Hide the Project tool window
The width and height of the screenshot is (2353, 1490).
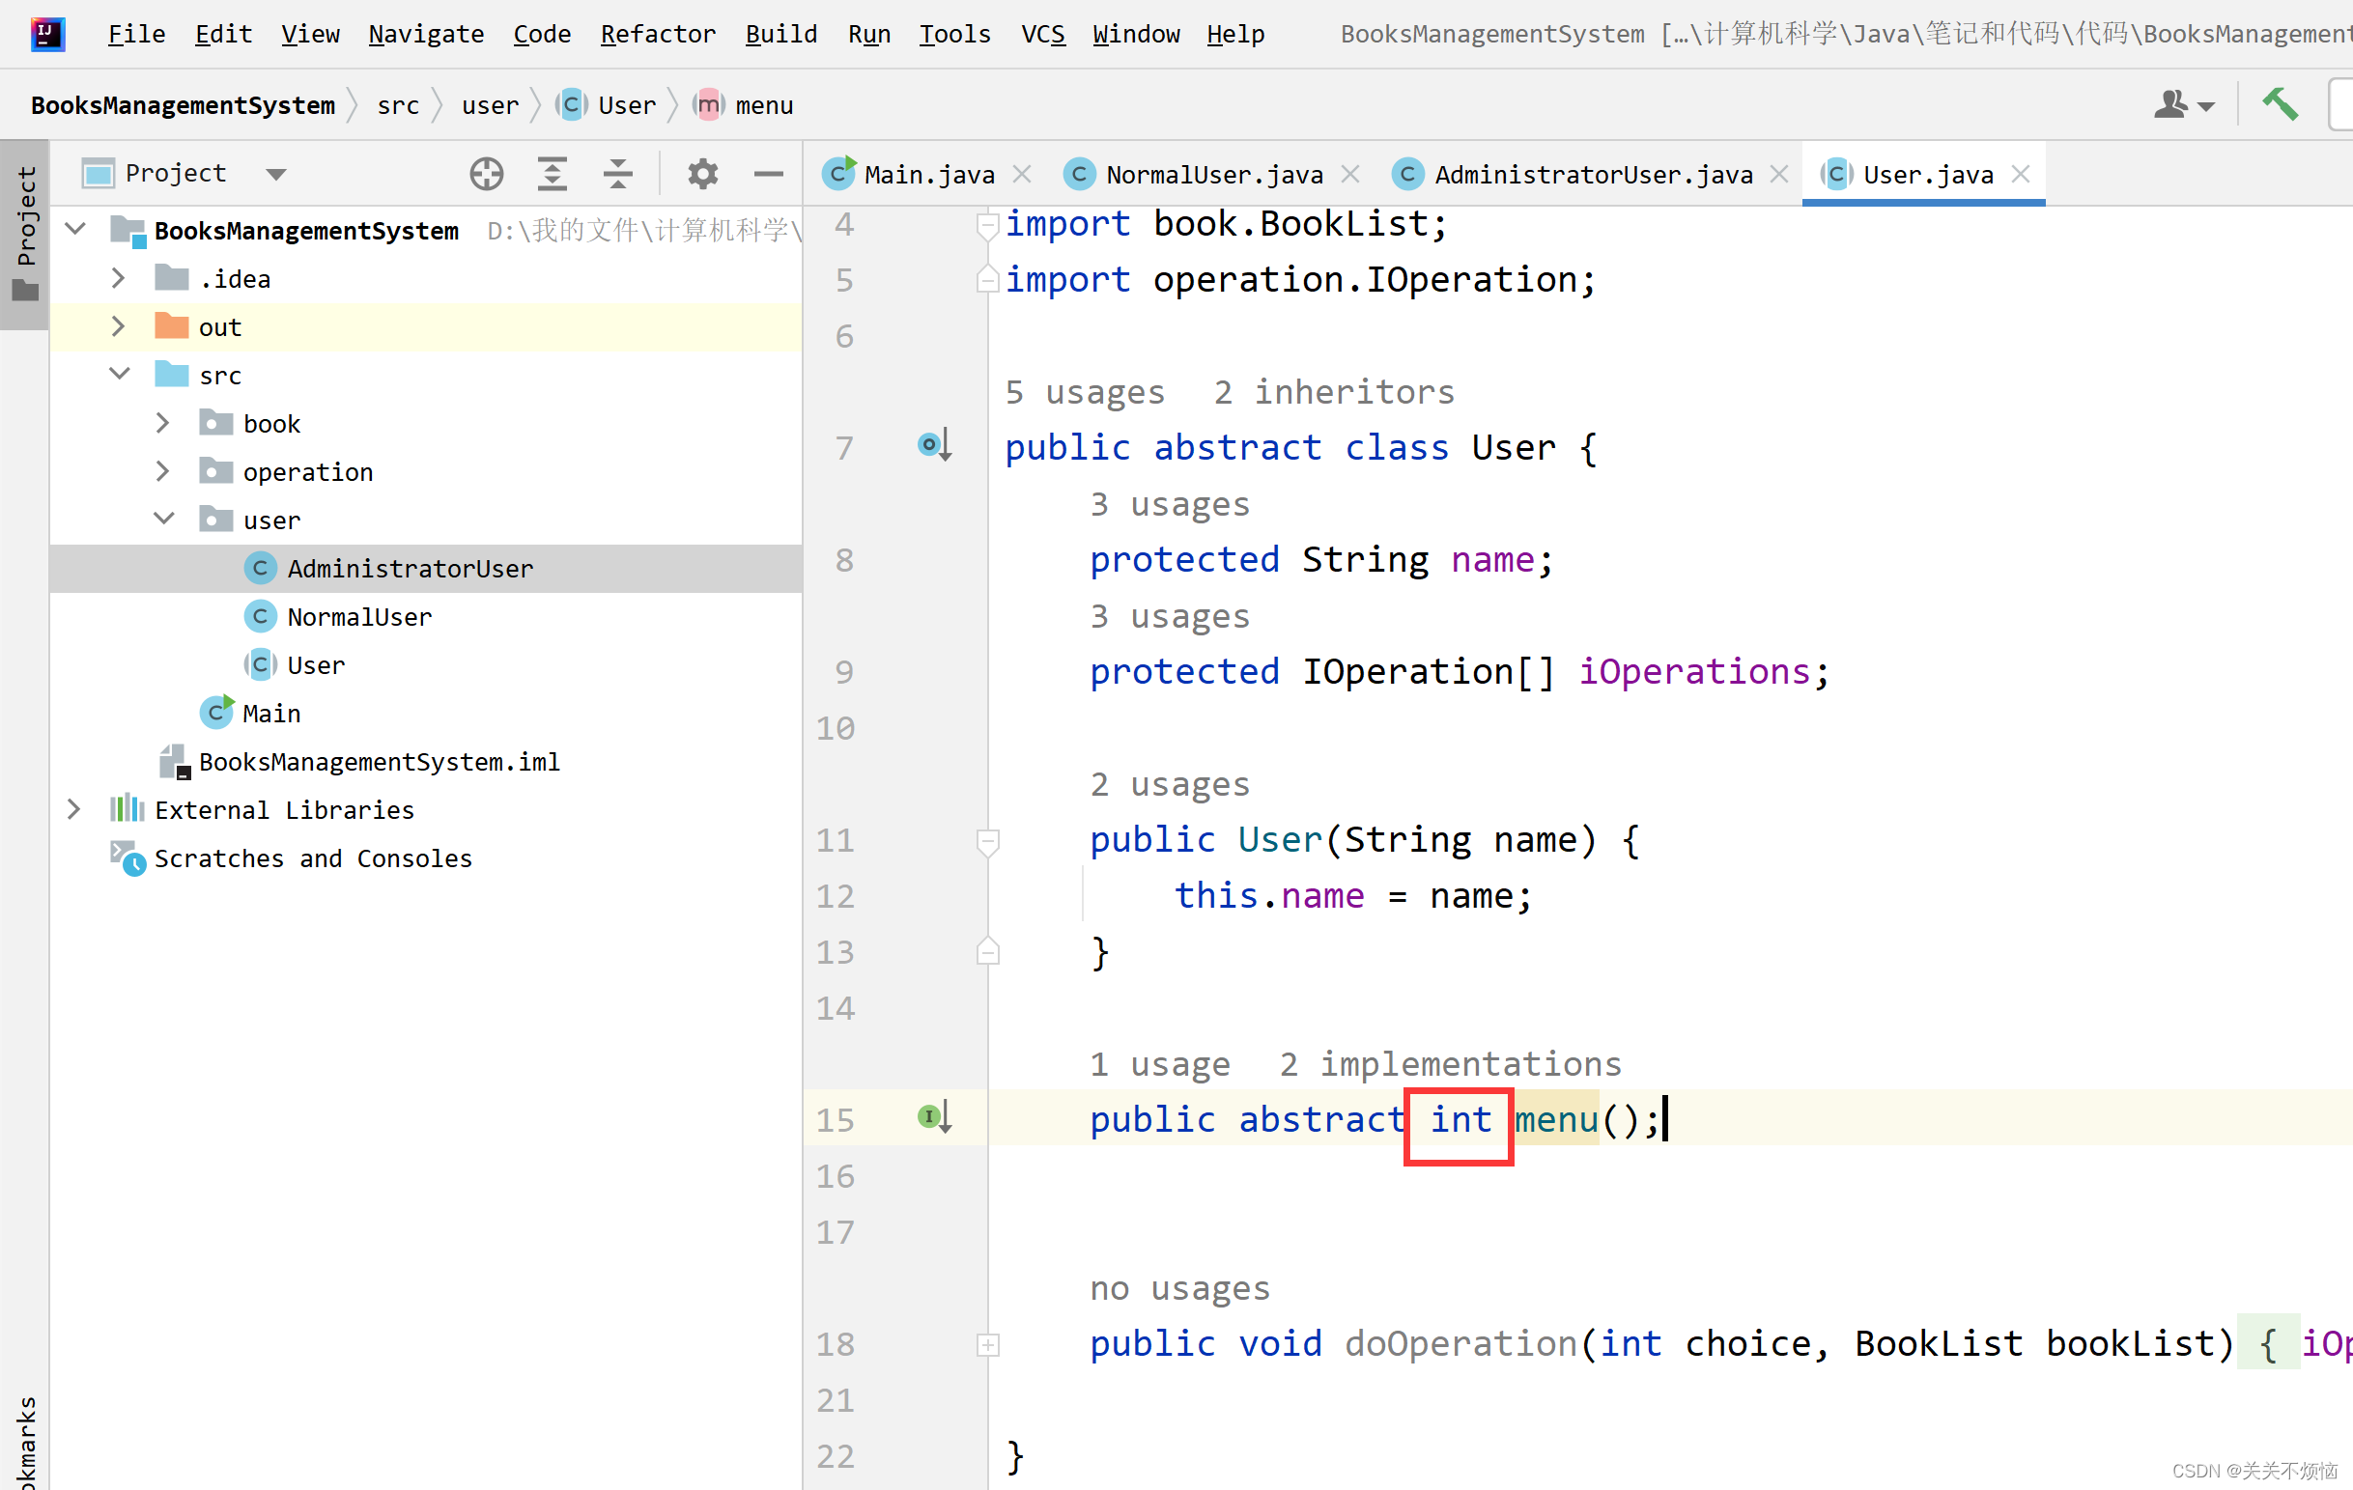point(769,174)
